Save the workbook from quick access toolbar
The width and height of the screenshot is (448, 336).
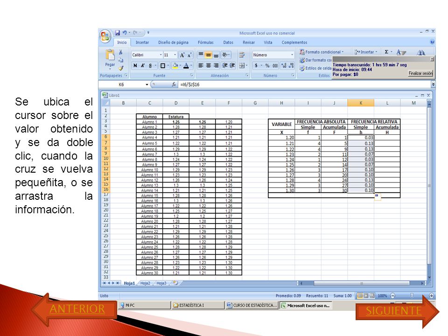[x=118, y=33]
